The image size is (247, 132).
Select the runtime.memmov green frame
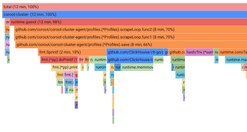137,67
